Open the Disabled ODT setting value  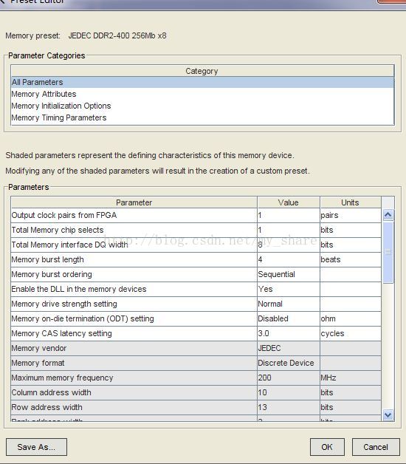click(289, 319)
